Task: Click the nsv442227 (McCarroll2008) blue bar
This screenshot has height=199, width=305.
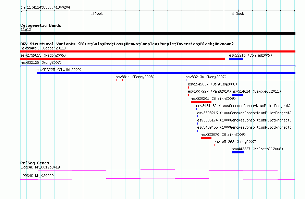Action: tap(238, 152)
